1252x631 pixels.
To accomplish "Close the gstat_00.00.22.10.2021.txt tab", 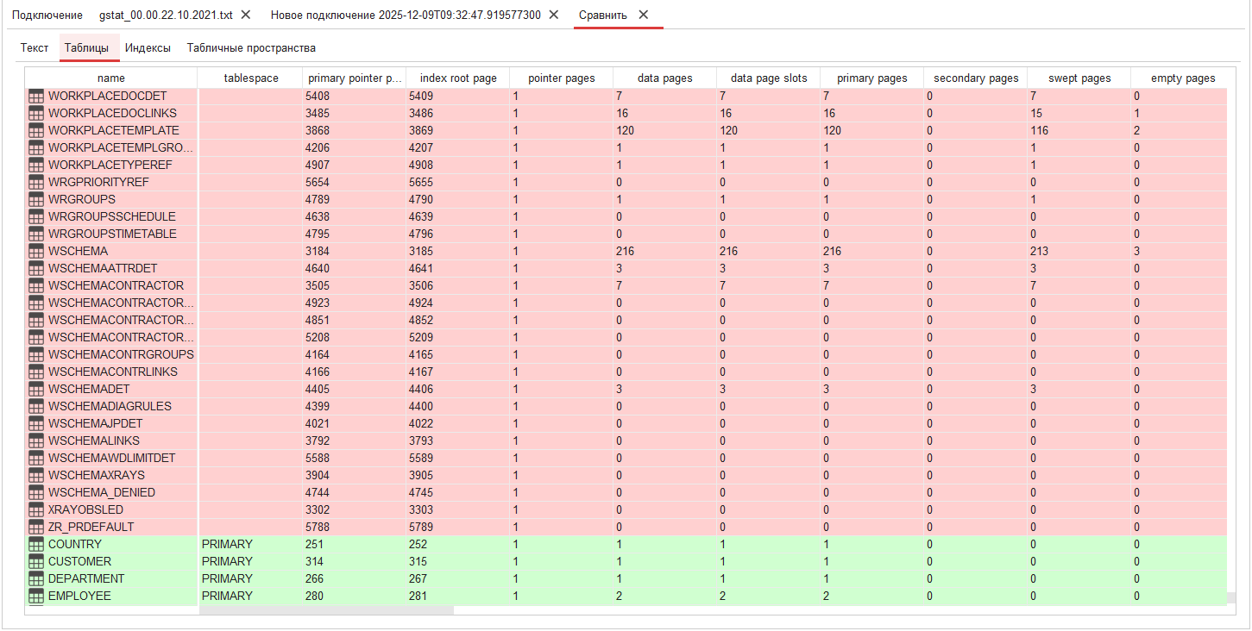I will coord(246,15).
